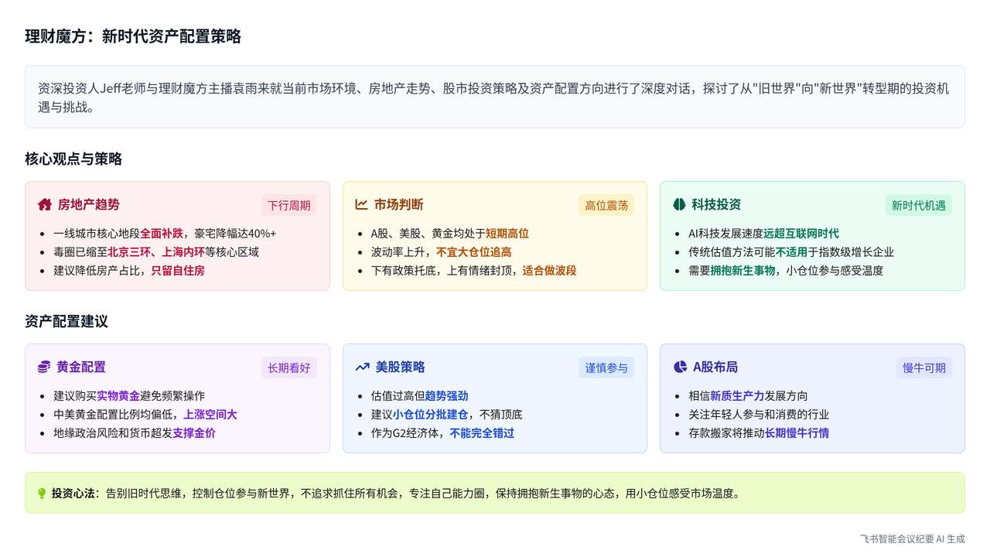Click the 新时代机遇 tag badge

coord(918,205)
